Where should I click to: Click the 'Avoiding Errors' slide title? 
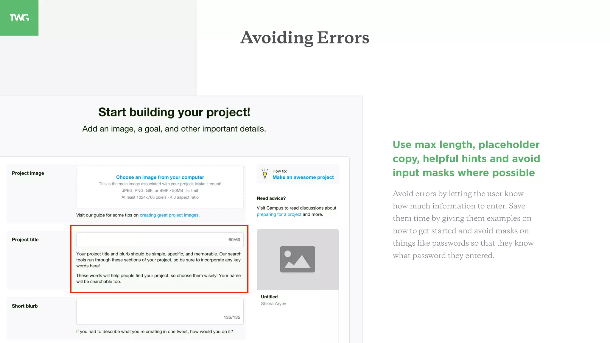coord(305,38)
